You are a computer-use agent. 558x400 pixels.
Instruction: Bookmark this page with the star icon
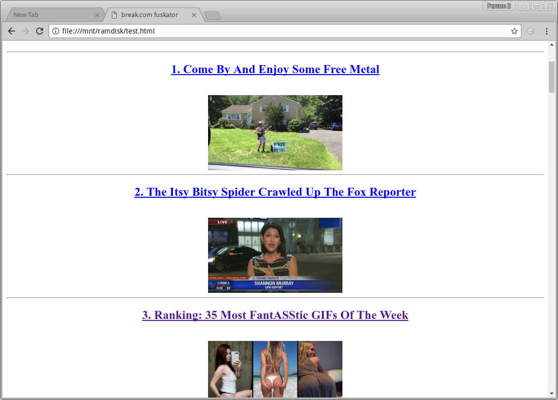(514, 31)
